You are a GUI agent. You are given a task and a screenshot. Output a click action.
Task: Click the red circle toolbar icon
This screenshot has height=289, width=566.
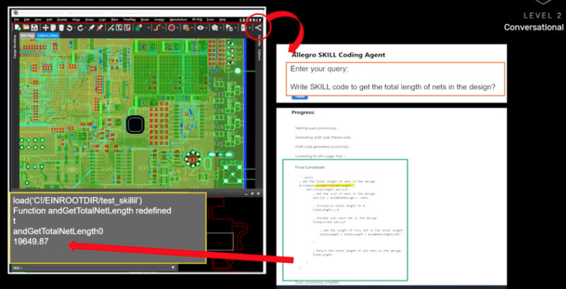(x=171, y=28)
